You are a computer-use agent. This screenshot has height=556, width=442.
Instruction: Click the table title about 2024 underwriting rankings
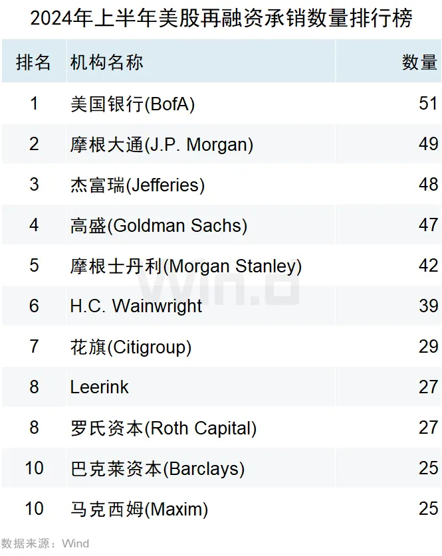(x=221, y=18)
